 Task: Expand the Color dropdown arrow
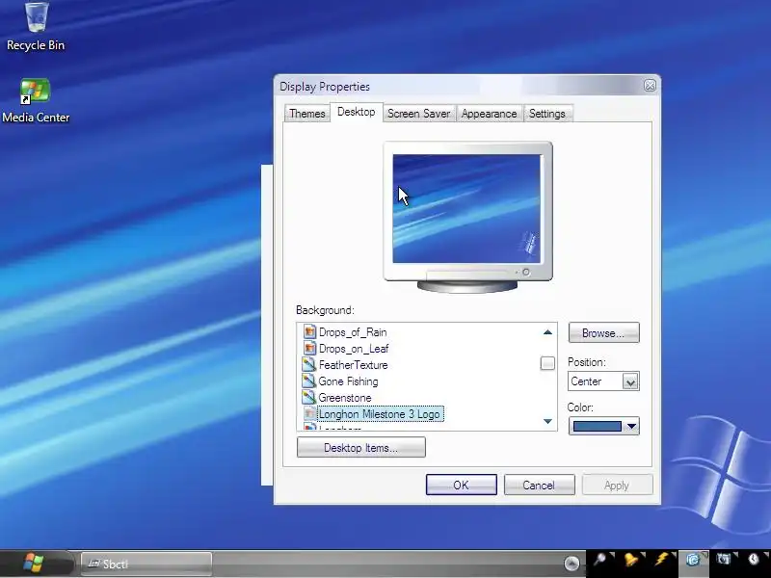point(631,426)
